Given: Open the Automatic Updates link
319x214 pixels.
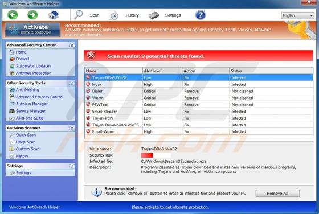Looking at the screenshot, I should pos(34,66).
